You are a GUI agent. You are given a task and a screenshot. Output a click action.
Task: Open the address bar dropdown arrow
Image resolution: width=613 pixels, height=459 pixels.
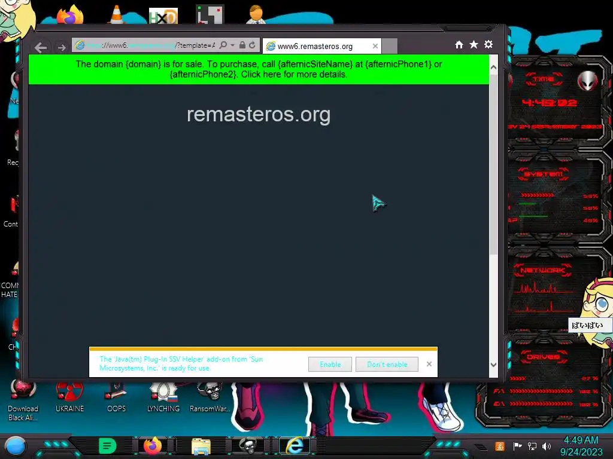click(x=233, y=45)
